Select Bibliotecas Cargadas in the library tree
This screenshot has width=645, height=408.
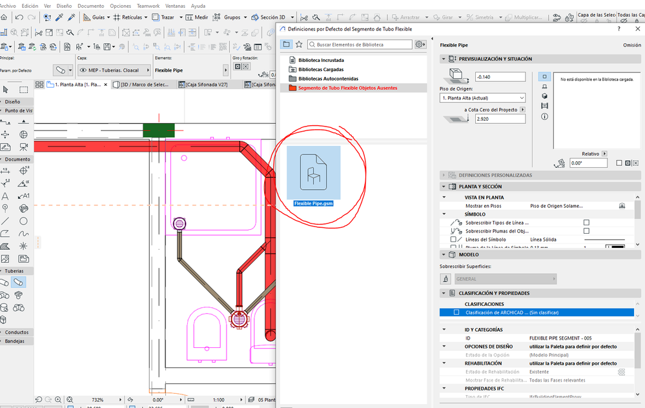click(320, 69)
